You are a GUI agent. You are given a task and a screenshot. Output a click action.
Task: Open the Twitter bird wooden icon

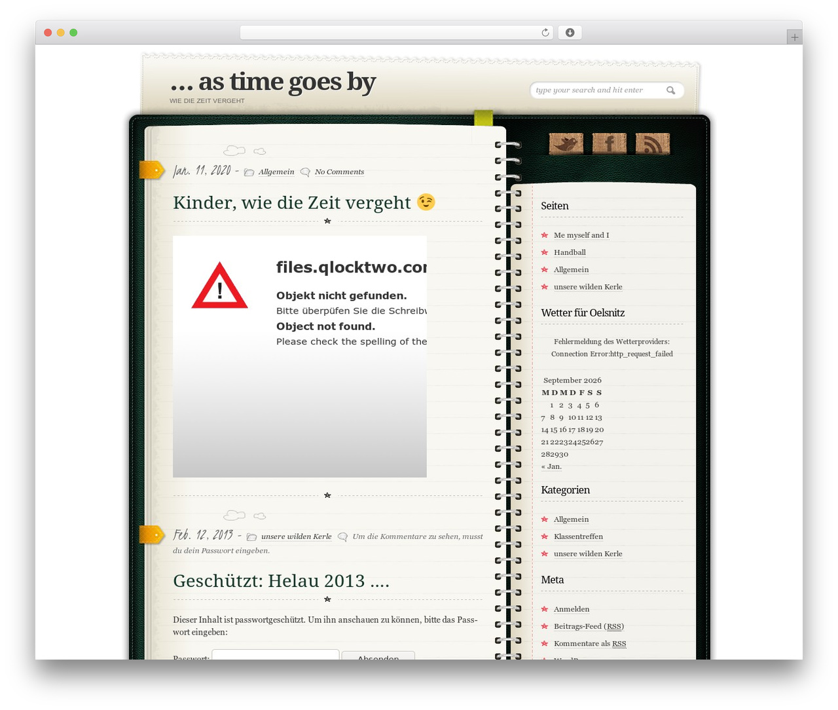566,143
